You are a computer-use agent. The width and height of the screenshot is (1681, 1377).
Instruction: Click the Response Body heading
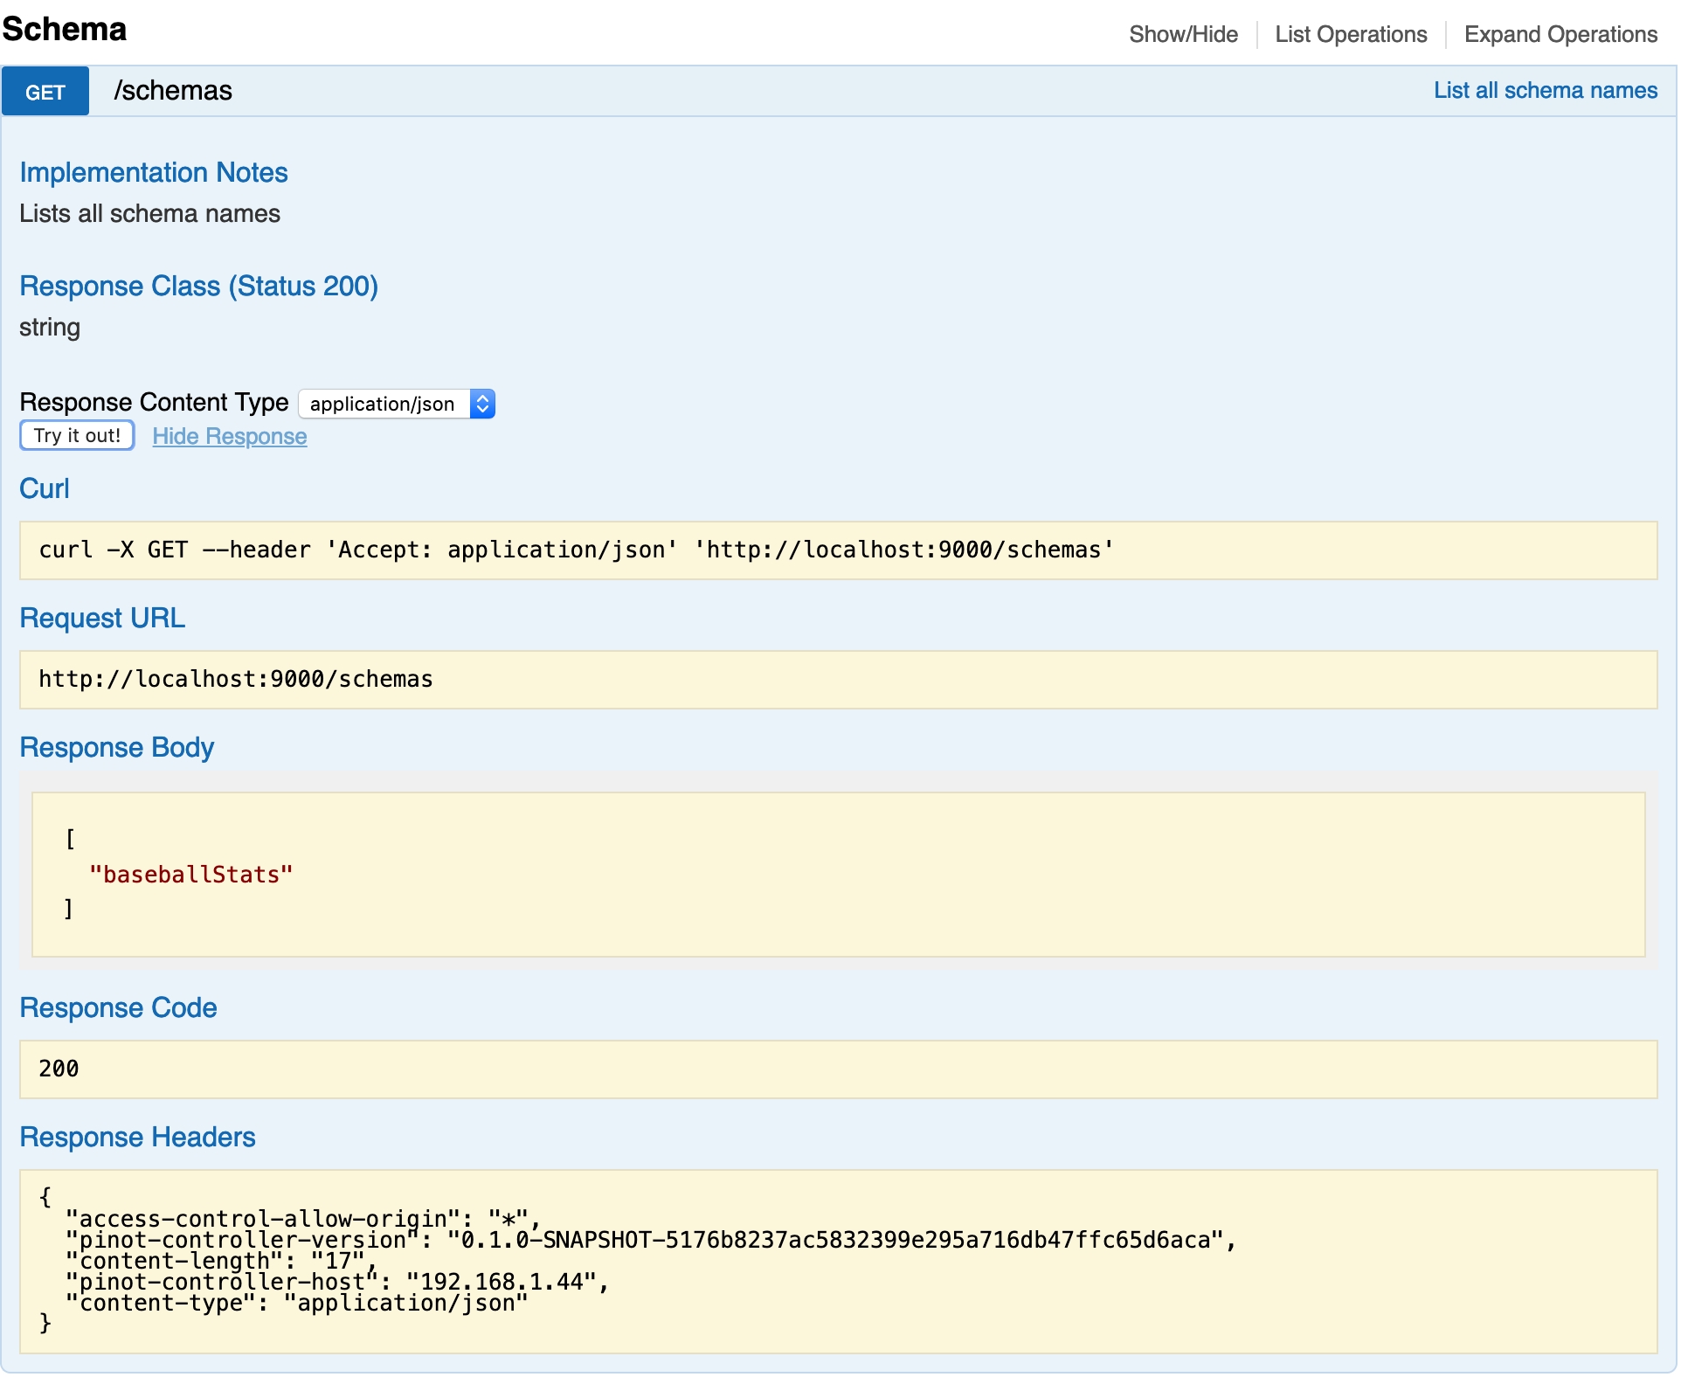(117, 747)
